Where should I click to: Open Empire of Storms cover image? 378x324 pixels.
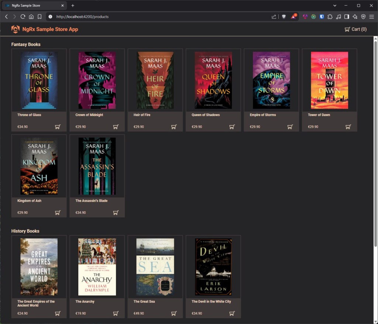click(271, 80)
